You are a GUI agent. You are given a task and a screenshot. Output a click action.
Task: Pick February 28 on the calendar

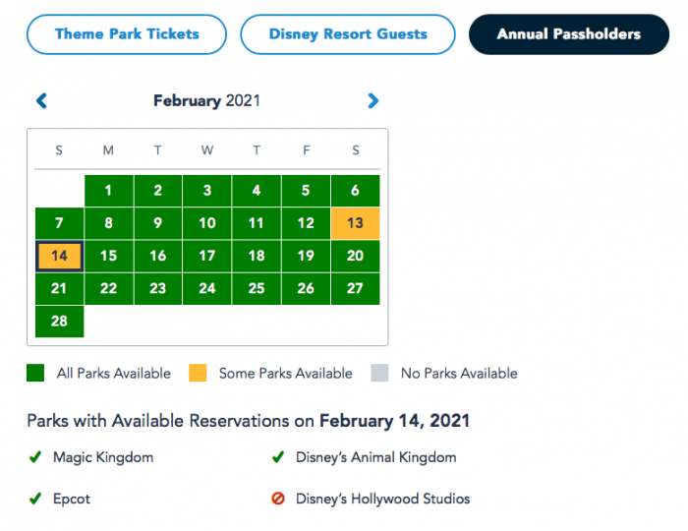[60, 322]
